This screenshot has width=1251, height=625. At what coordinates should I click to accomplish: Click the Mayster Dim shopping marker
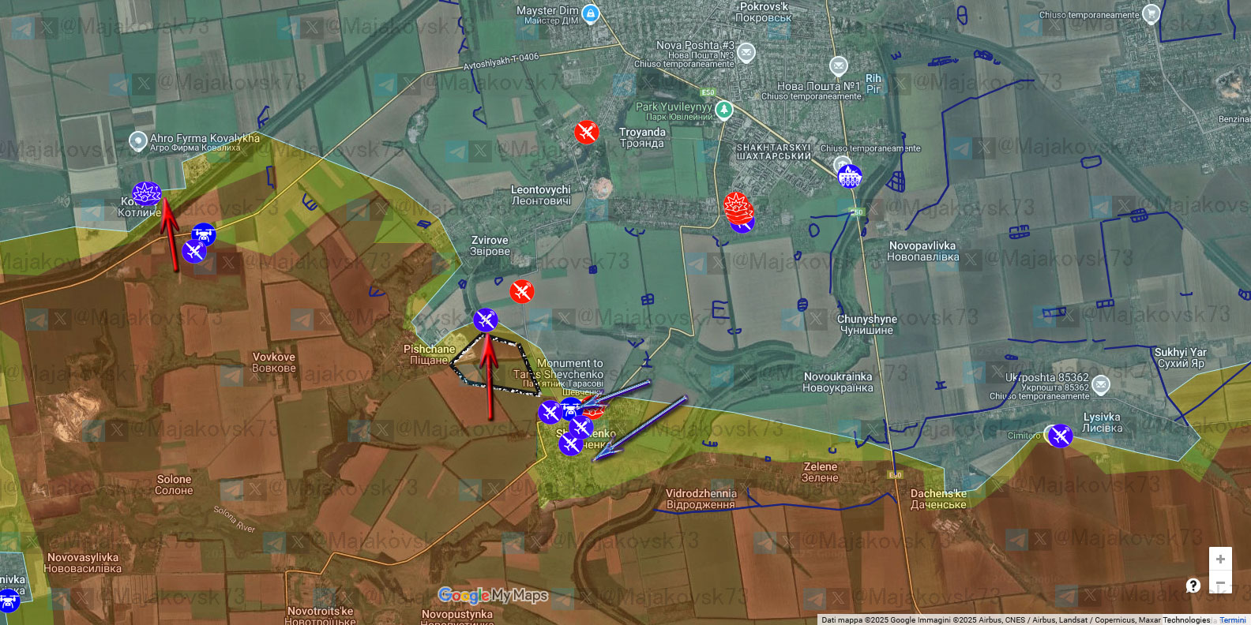pos(590,13)
